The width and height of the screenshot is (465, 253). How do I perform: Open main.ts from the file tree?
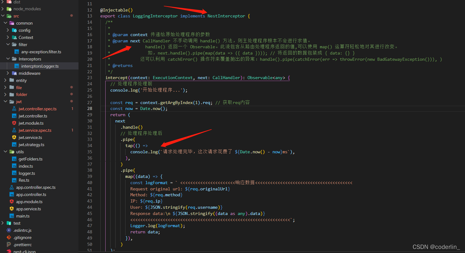pos(23,216)
